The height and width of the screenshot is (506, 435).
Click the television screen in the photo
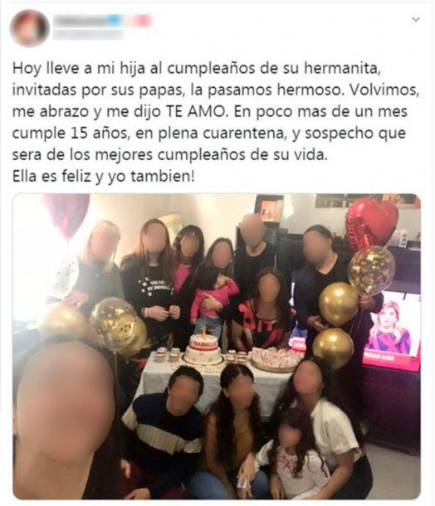[391, 330]
